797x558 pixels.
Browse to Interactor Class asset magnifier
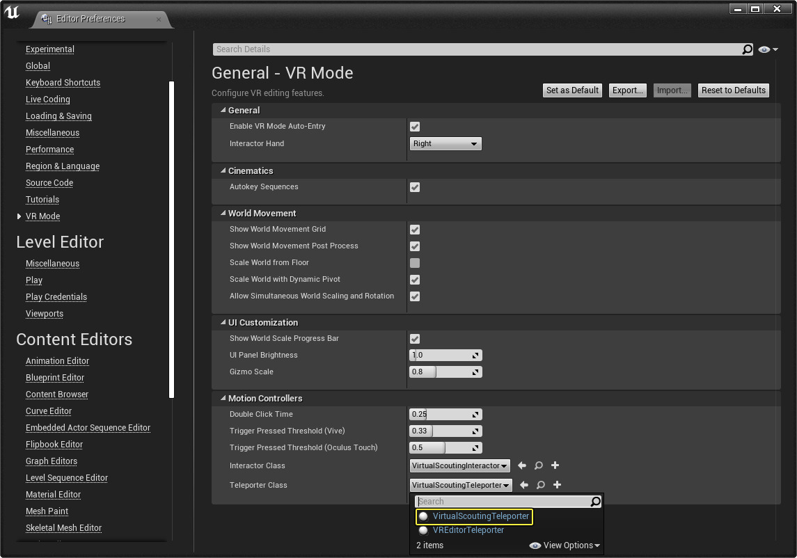(x=538, y=465)
